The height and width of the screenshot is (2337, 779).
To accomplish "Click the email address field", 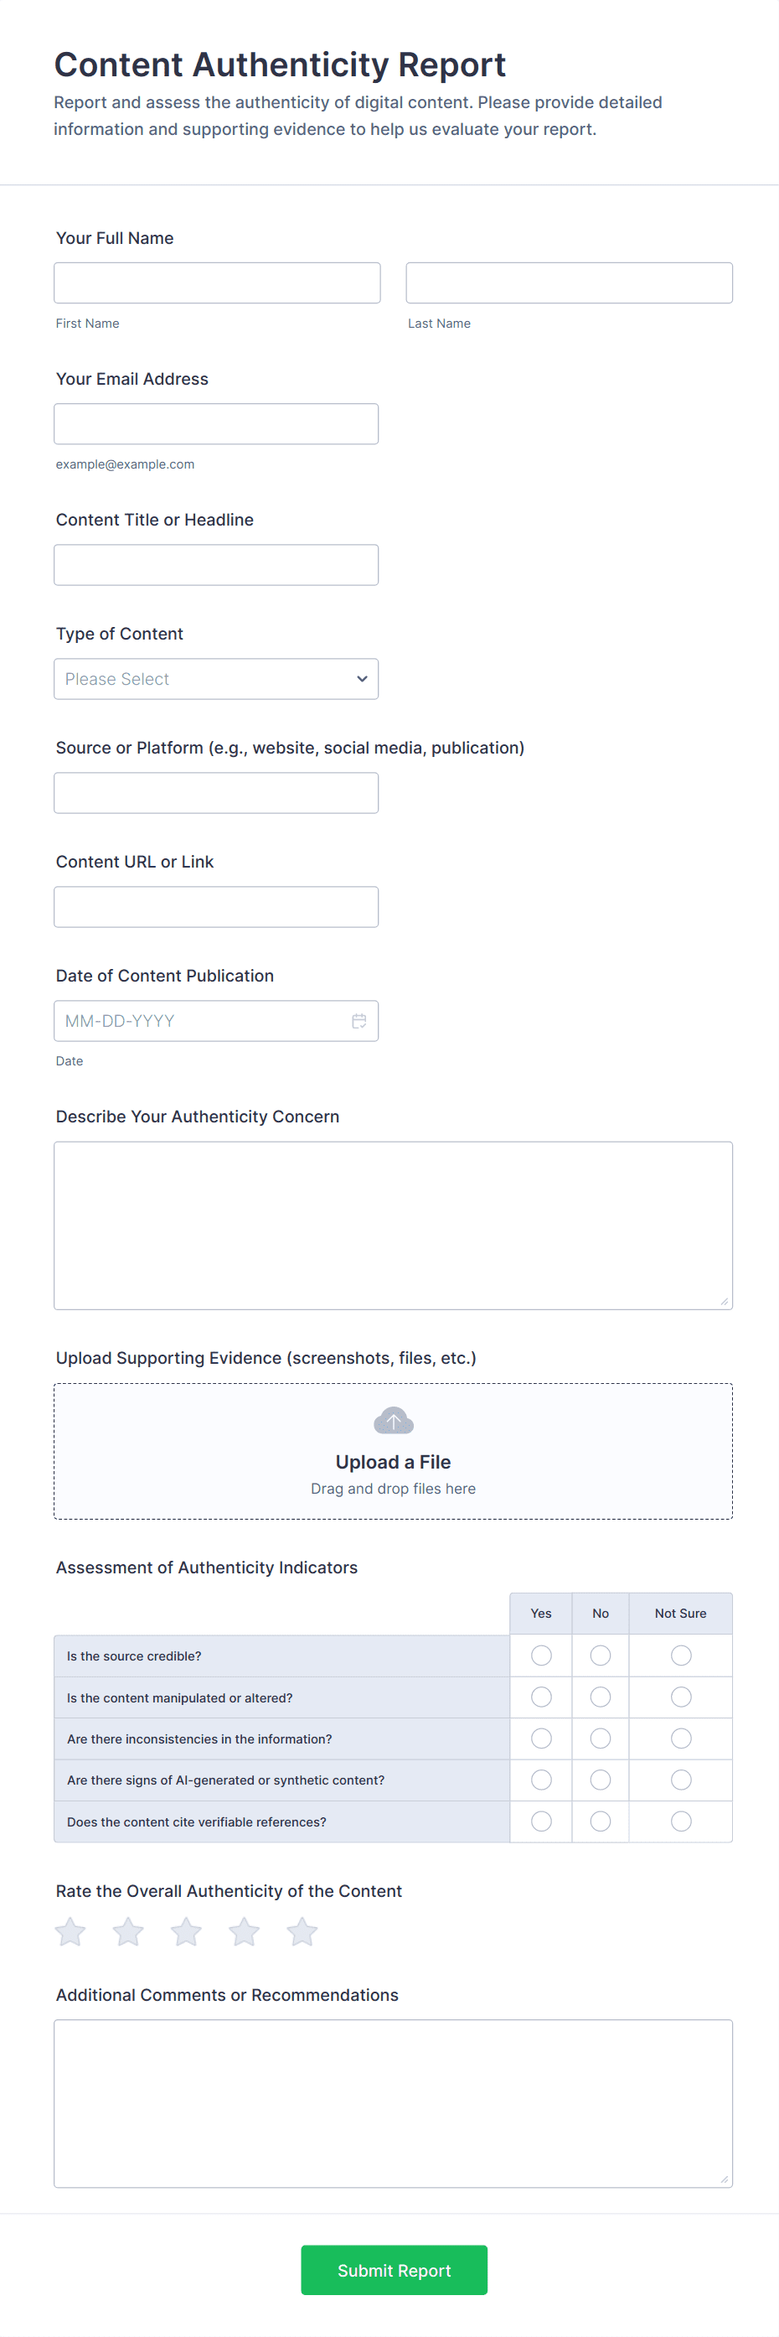I will coord(216,422).
